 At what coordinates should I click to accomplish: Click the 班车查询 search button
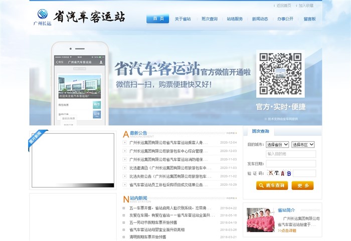272,186
